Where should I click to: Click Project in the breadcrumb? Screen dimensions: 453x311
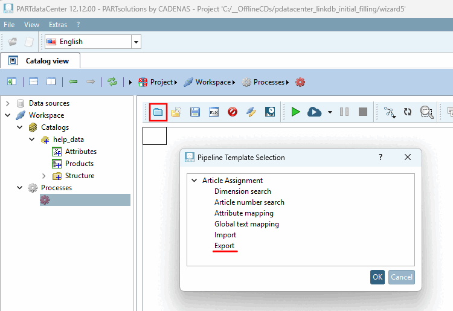coord(161,82)
